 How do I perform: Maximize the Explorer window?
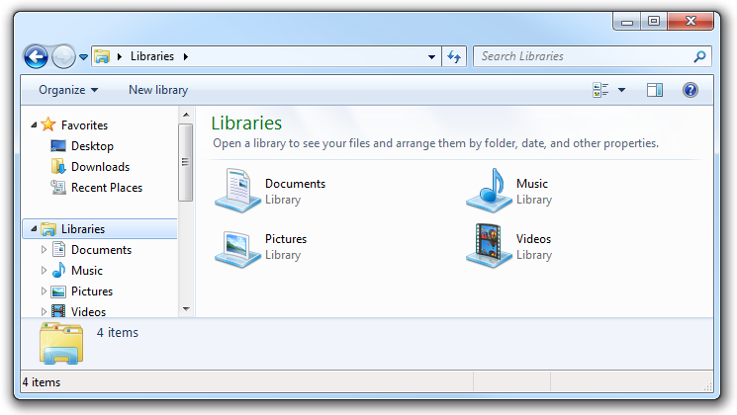pos(653,21)
